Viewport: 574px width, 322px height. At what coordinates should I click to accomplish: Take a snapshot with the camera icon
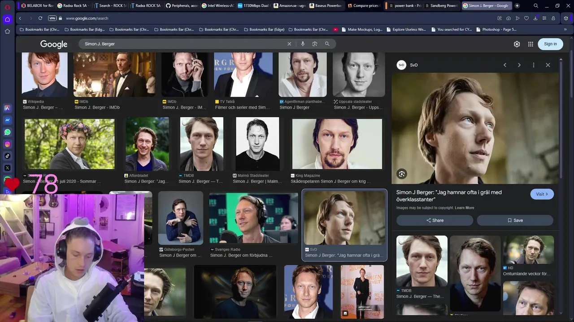[509, 18]
